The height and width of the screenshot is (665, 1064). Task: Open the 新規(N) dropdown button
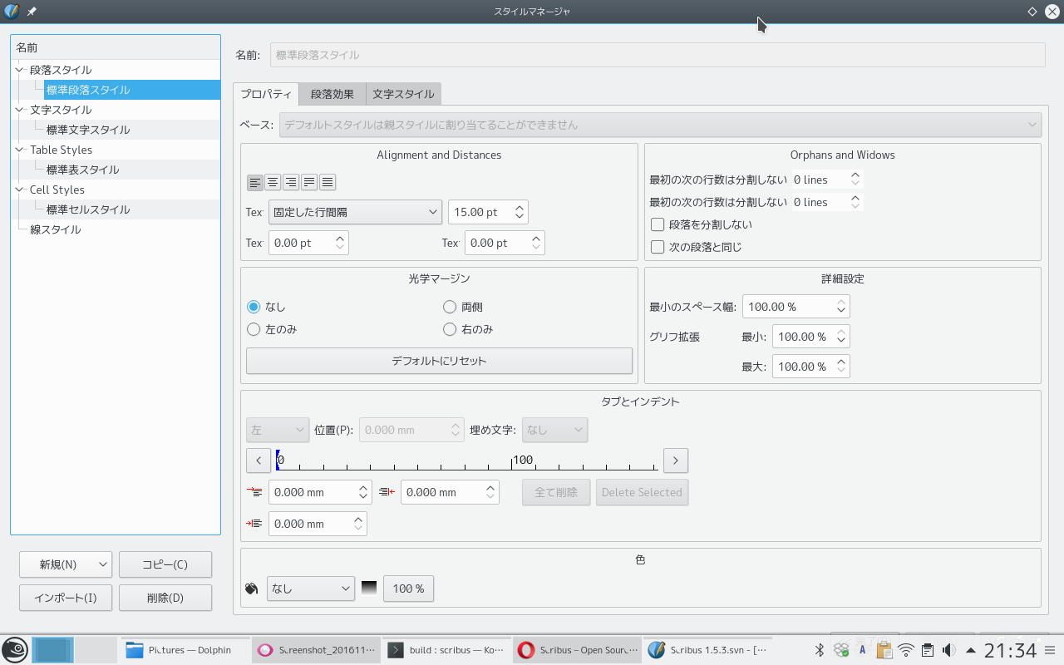click(66, 564)
